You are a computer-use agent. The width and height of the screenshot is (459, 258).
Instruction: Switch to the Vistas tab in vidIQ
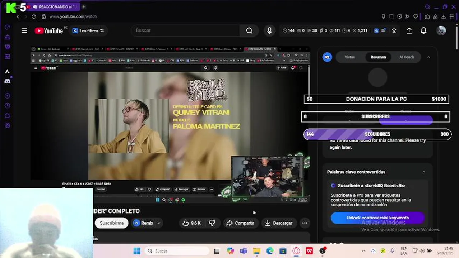(x=350, y=57)
